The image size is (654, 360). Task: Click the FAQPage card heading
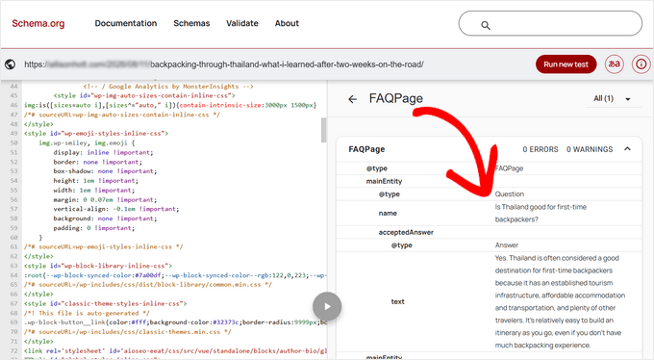[366, 149]
